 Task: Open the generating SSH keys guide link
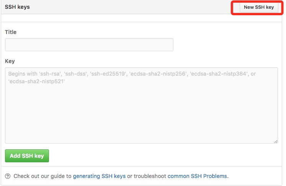tap(99, 176)
